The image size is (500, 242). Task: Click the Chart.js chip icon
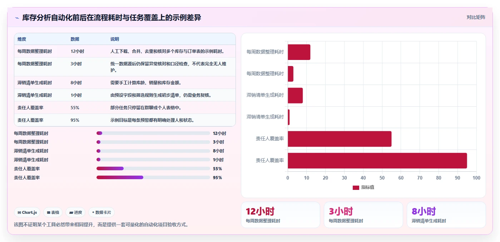pos(19,212)
